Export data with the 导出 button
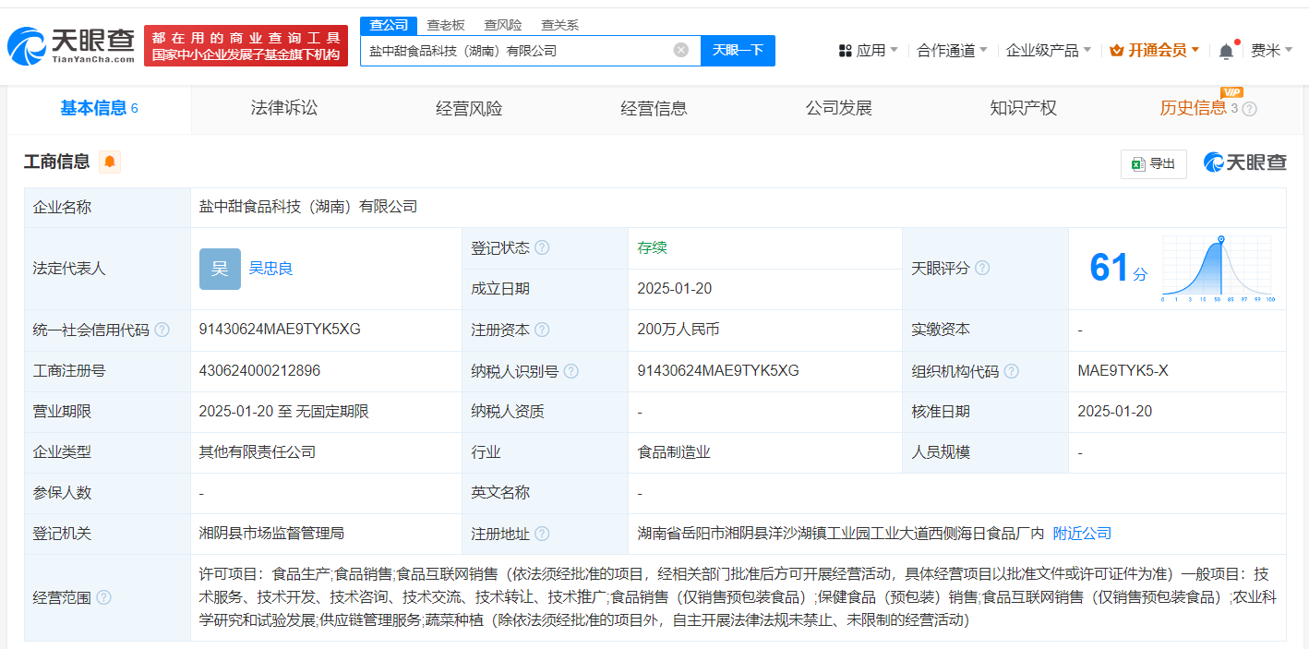Viewport: 1309px width, 649px height. [x=1153, y=163]
